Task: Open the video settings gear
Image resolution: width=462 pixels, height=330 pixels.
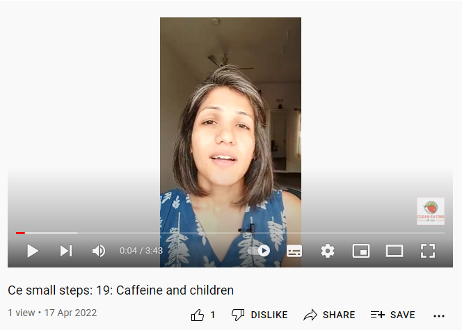Action: pyautogui.click(x=327, y=251)
